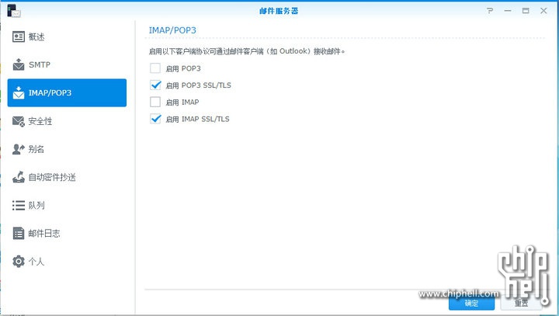Viewport: 559px width, 316px height.
Task: Click the 安全性 security mail icon
Action: point(19,121)
